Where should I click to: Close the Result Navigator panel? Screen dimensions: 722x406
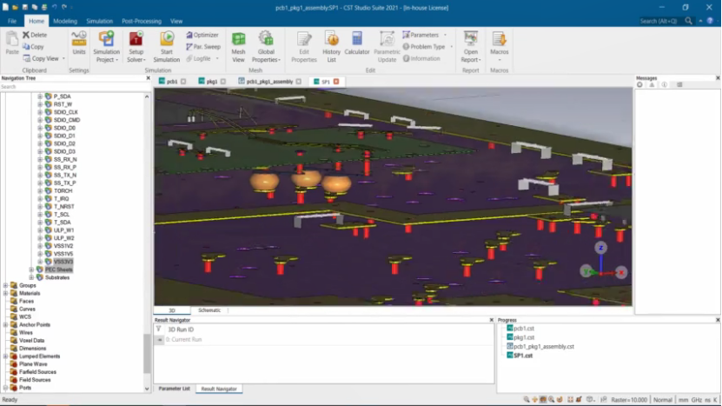pyautogui.click(x=491, y=320)
